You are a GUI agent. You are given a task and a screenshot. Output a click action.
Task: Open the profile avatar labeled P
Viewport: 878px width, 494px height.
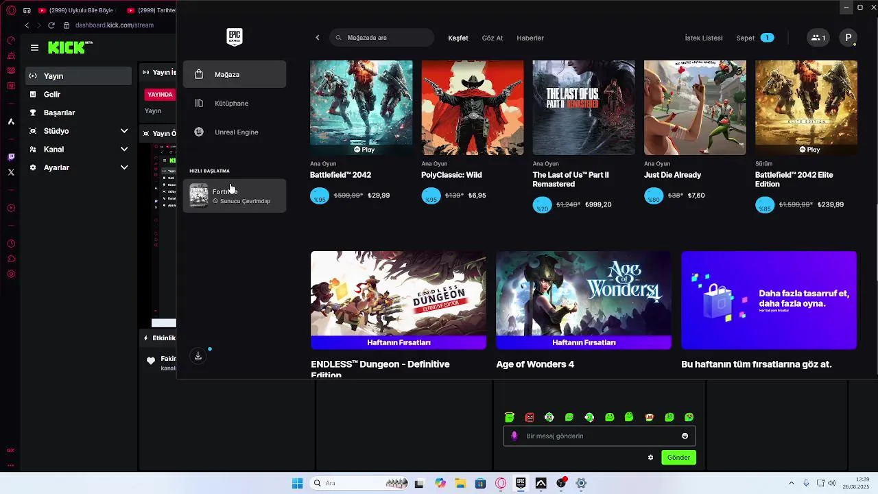849,38
